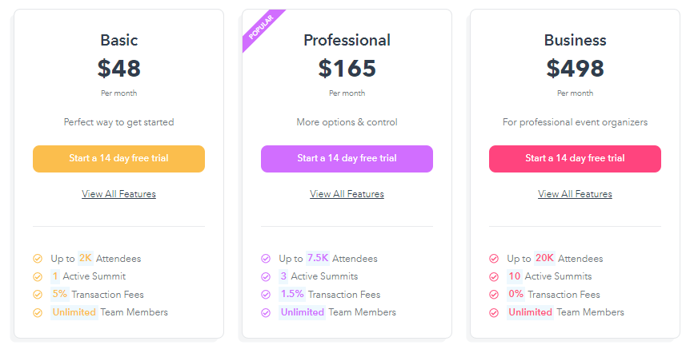Viewport: 694px width, 345px height.
Task: Click the purple checkmark next to 7.5K Attendees
Action: (266, 259)
